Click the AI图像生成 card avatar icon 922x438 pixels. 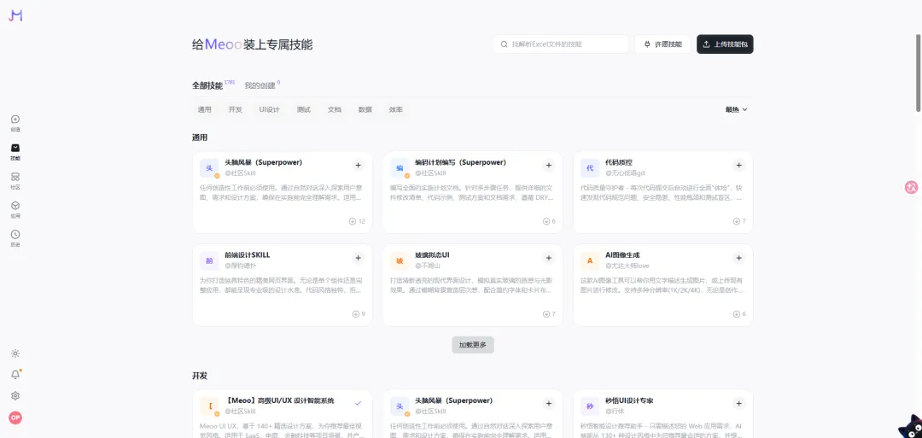point(590,261)
